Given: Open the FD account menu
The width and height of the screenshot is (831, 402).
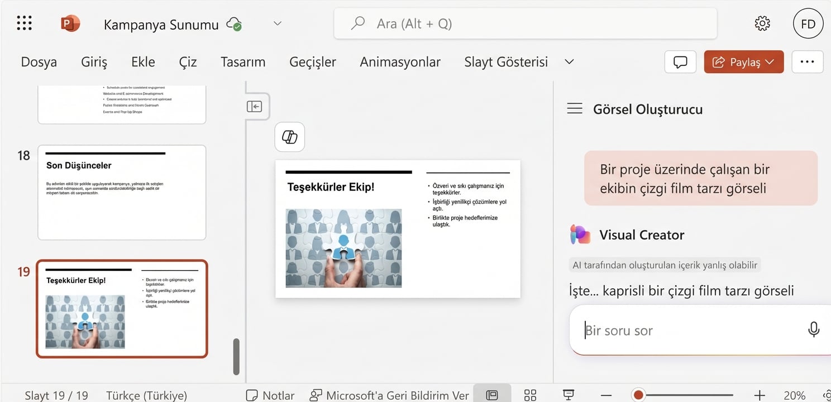Looking at the screenshot, I should click(x=808, y=23).
